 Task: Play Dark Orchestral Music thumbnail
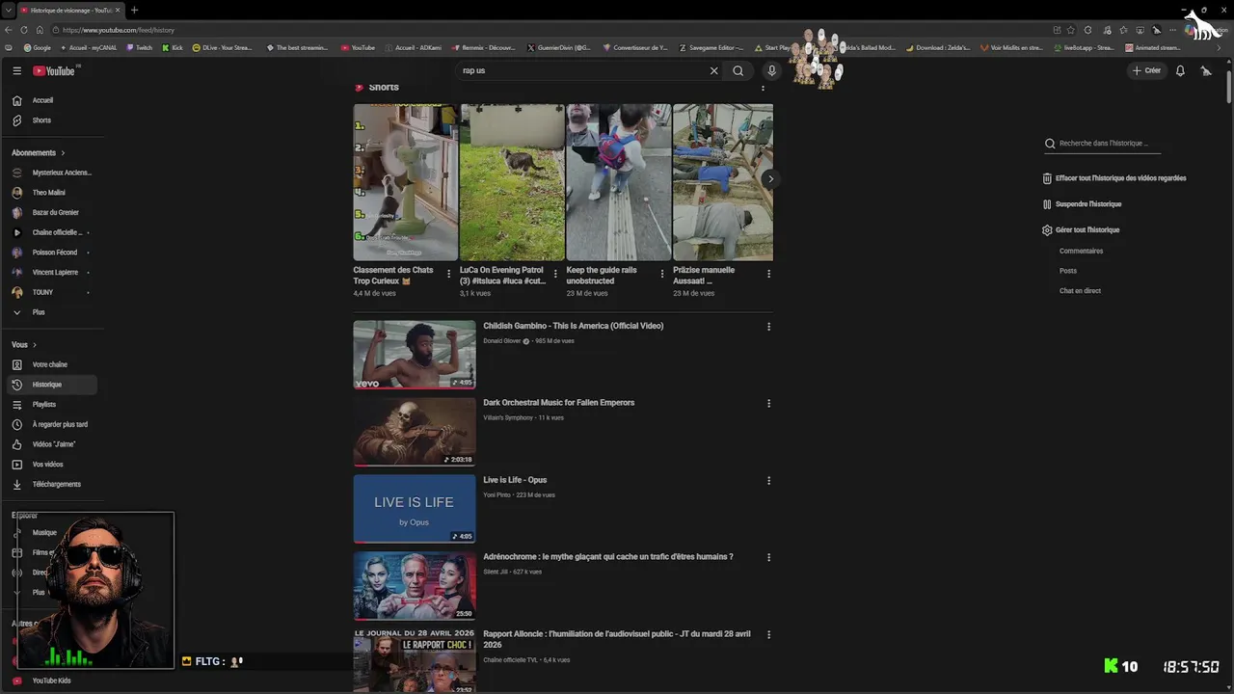click(415, 431)
